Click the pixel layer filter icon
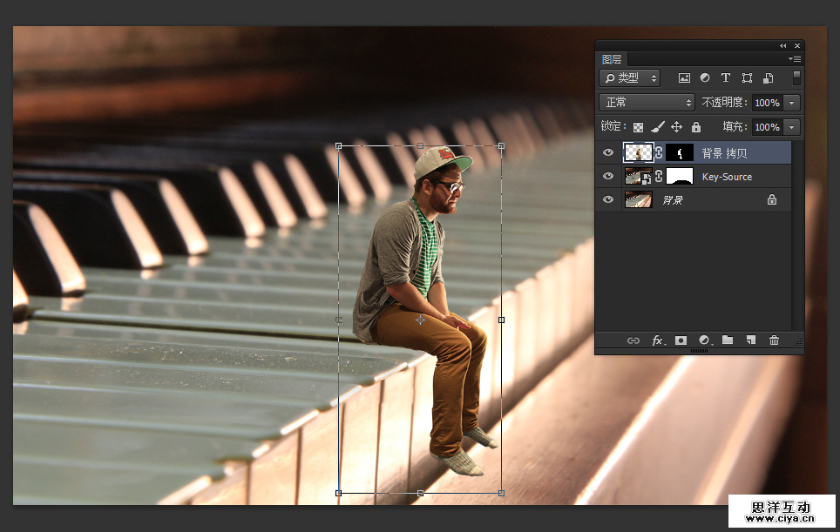840x532 pixels. pos(684,78)
